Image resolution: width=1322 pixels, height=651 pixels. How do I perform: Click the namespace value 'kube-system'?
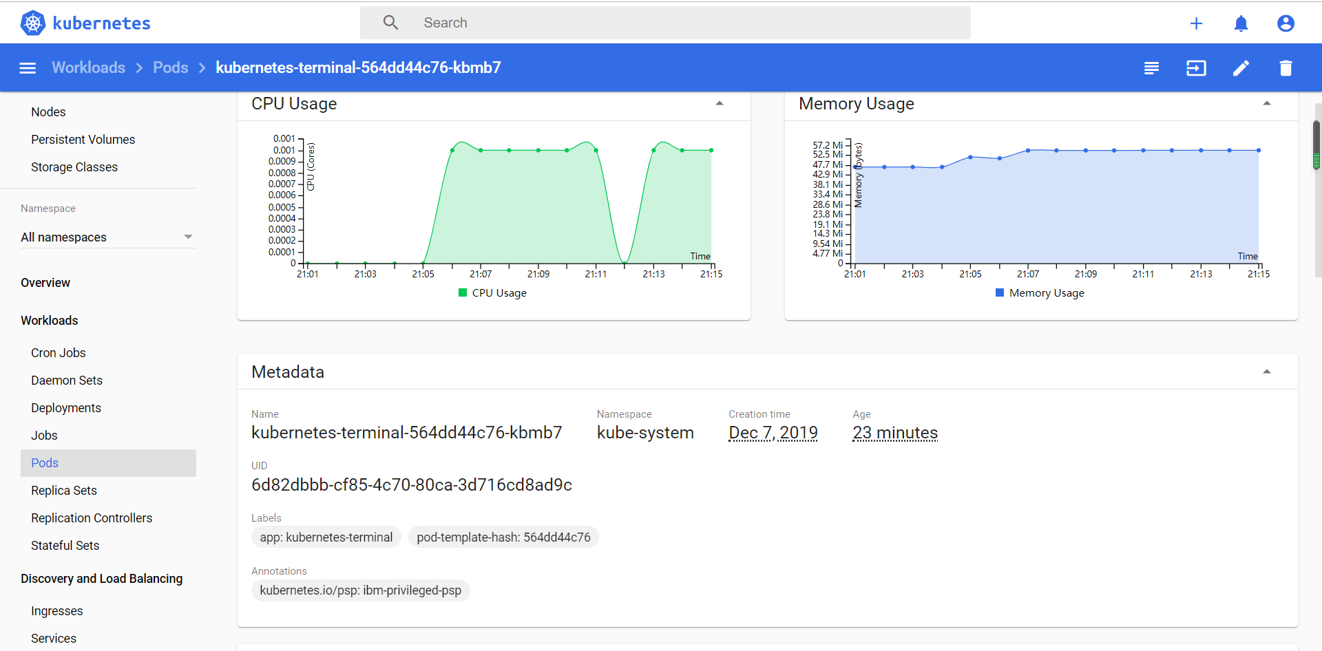click(x=645, y=432)
